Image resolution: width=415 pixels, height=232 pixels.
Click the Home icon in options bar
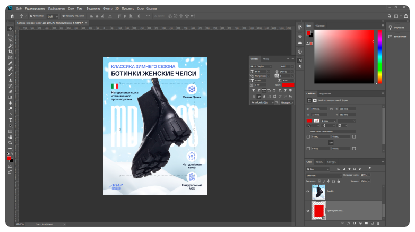(x=12, y=16)
